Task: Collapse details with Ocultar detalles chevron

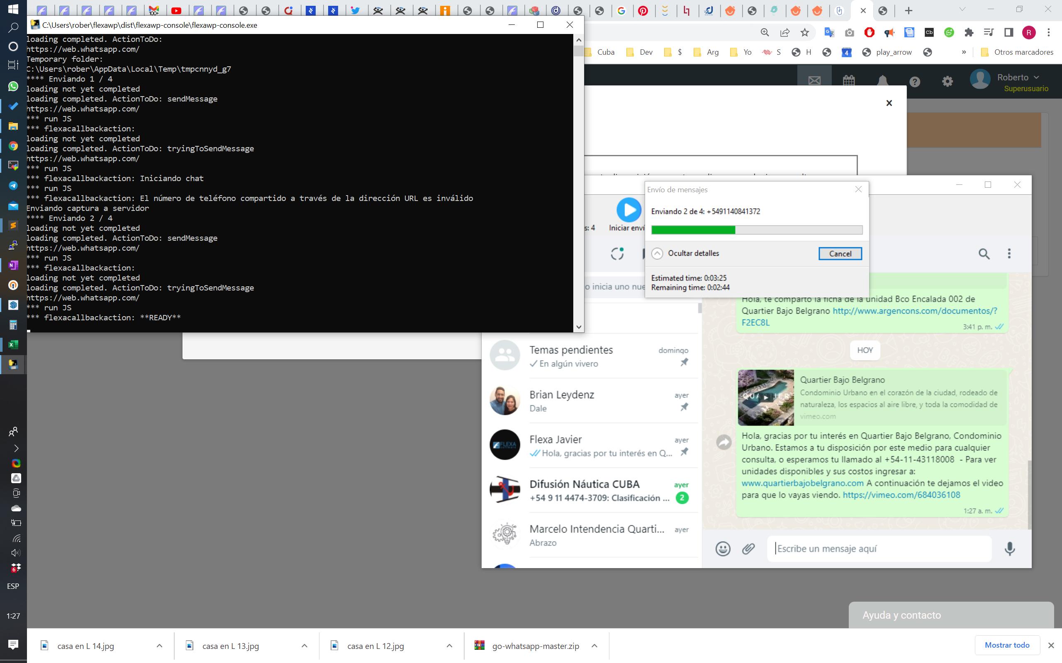Action: [x=657, y=254]
